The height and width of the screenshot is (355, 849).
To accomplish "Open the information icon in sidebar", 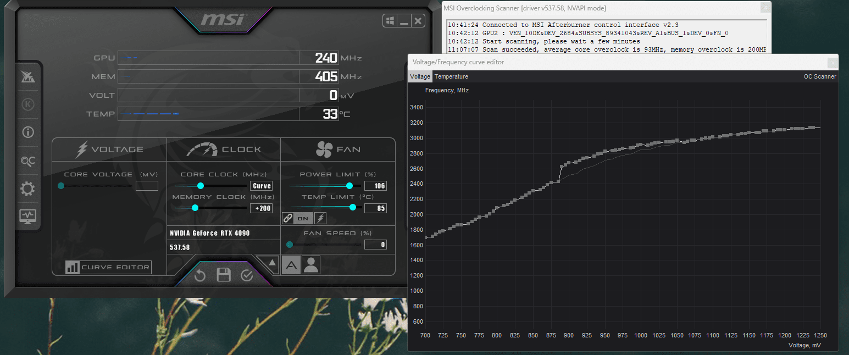I will tap(27, 132).
